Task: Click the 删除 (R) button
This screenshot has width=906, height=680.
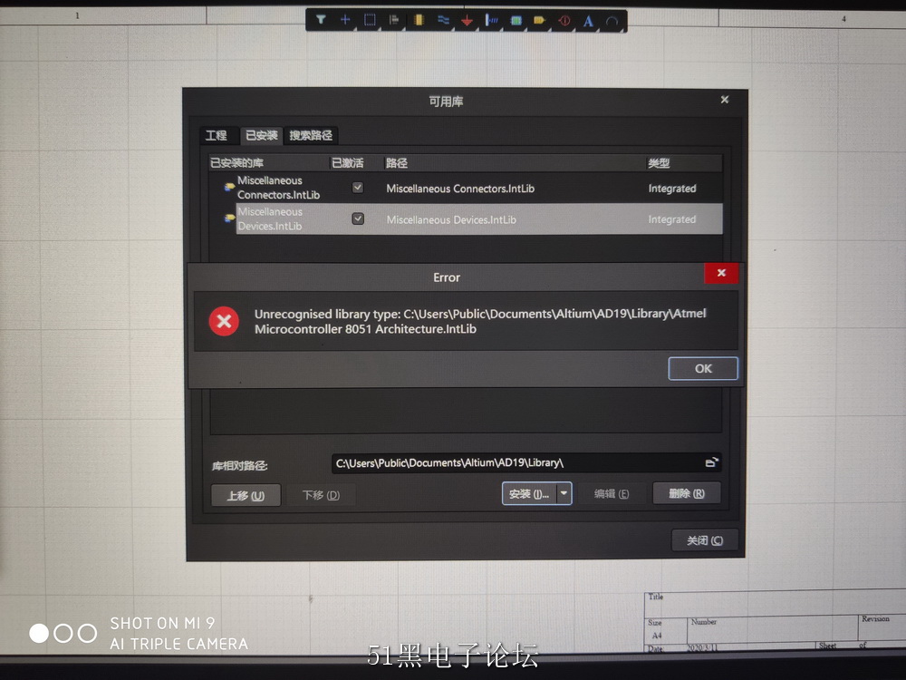Action: 687,493
